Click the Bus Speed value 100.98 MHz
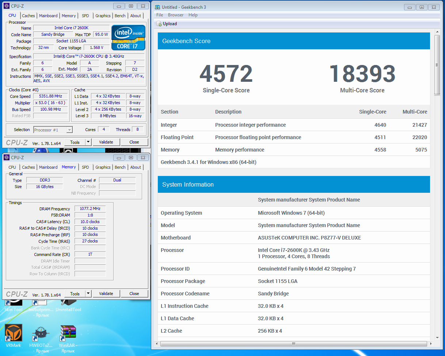 pos(51,109)
